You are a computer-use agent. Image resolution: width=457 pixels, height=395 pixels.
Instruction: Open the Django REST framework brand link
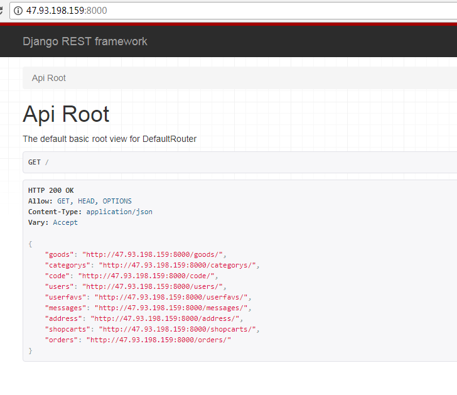(x=85, y=41)
